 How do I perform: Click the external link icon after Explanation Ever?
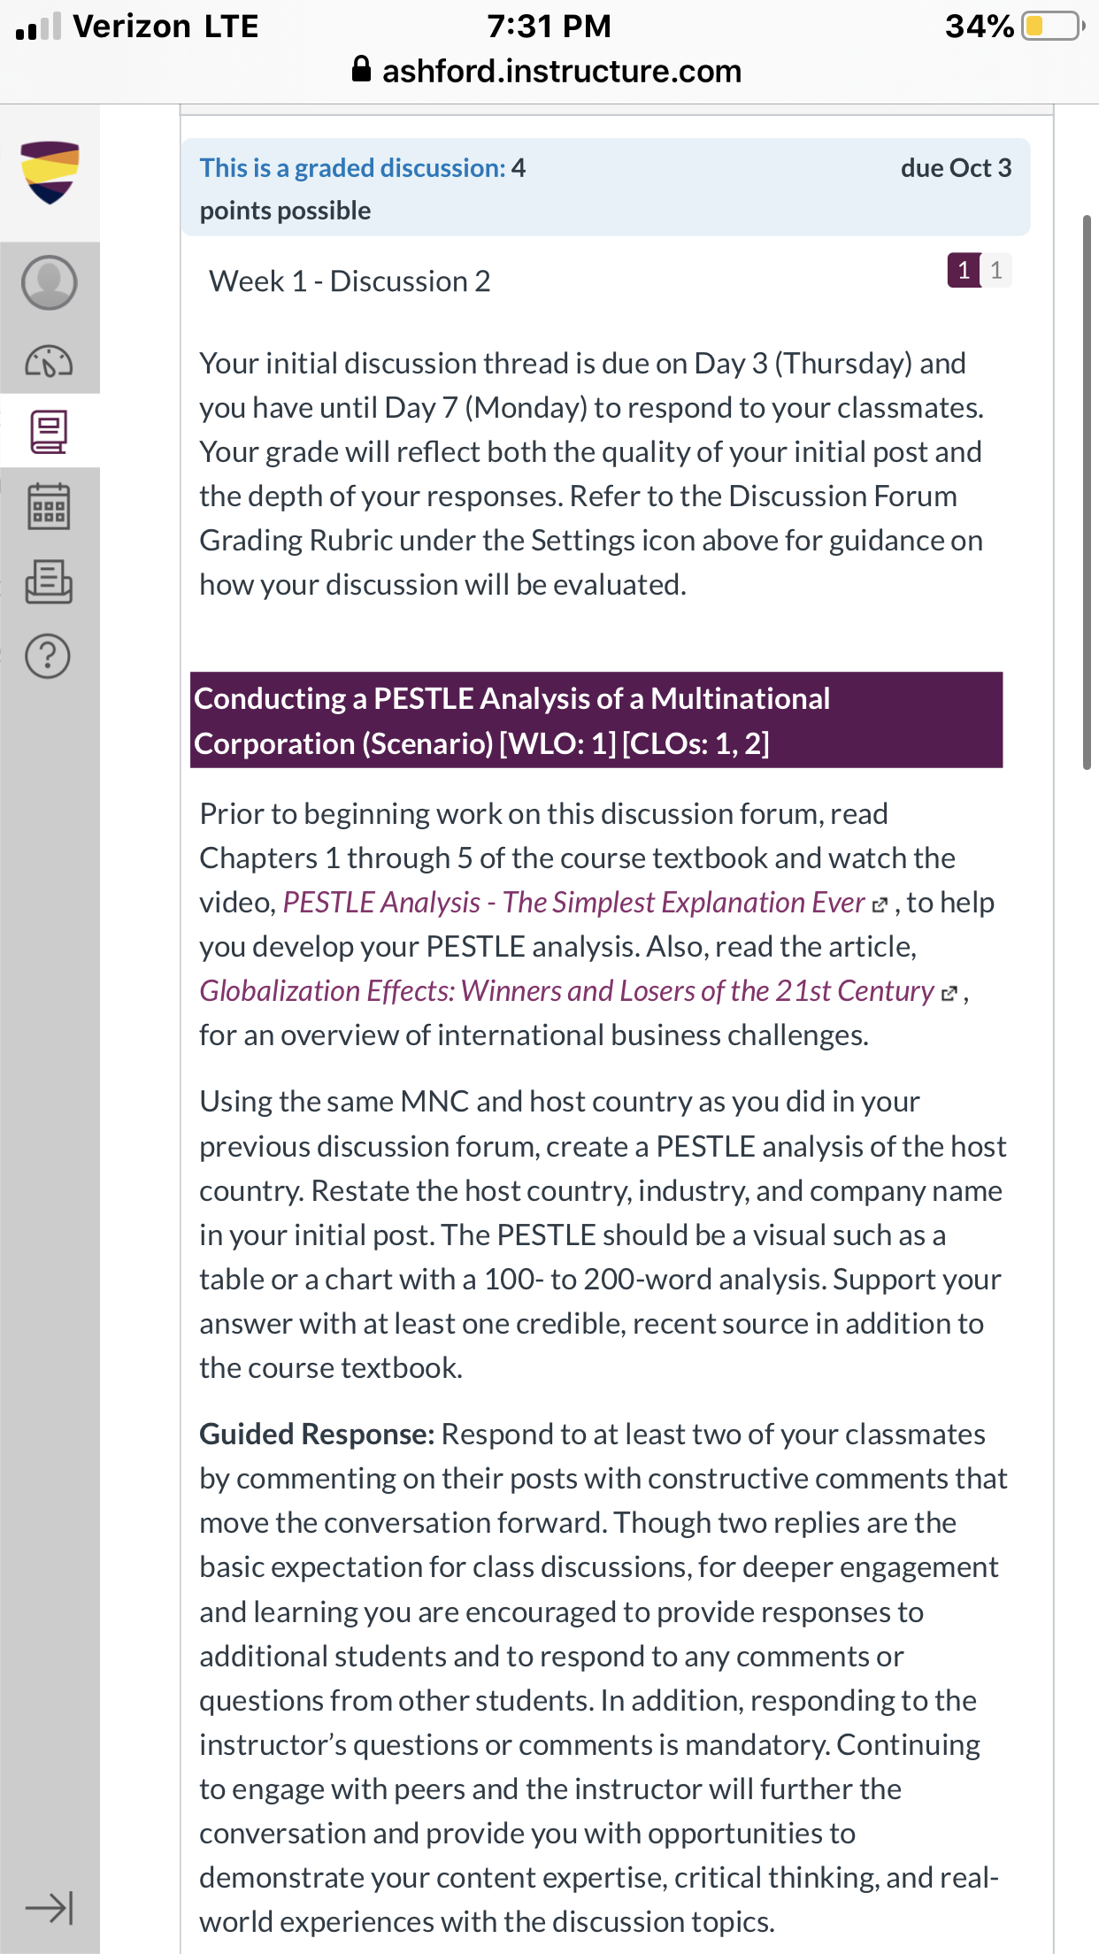[880, 904]
